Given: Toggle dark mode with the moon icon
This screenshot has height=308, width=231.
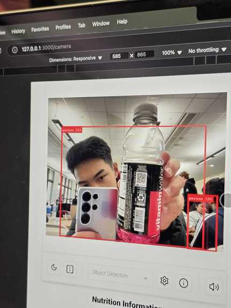Looking at the screenshot, I should (54, 267).
